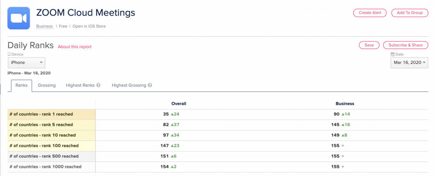Switch to the Grossing tab
Viewport: 434px width, 176px height.
pyautogui.click(x=47, y=85)
